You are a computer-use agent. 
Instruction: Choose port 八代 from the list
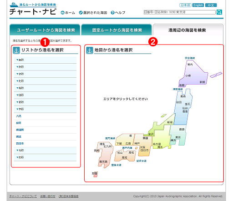(x=19, y=116)
